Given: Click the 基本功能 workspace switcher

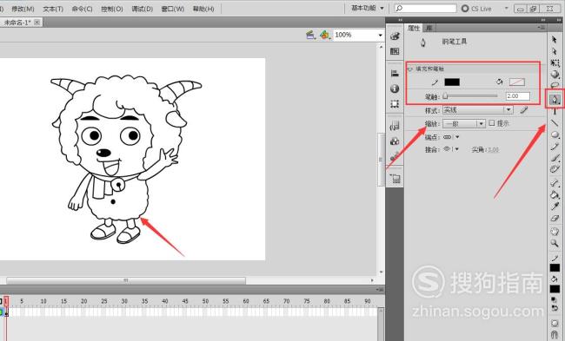Looking at the screenshot, I should pos(368,8).
